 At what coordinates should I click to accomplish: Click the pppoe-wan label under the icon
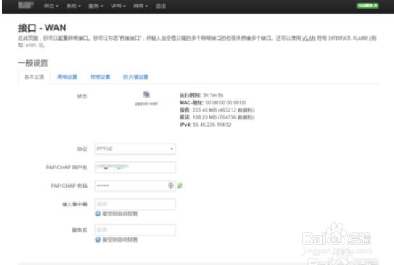tap(146, 104)
